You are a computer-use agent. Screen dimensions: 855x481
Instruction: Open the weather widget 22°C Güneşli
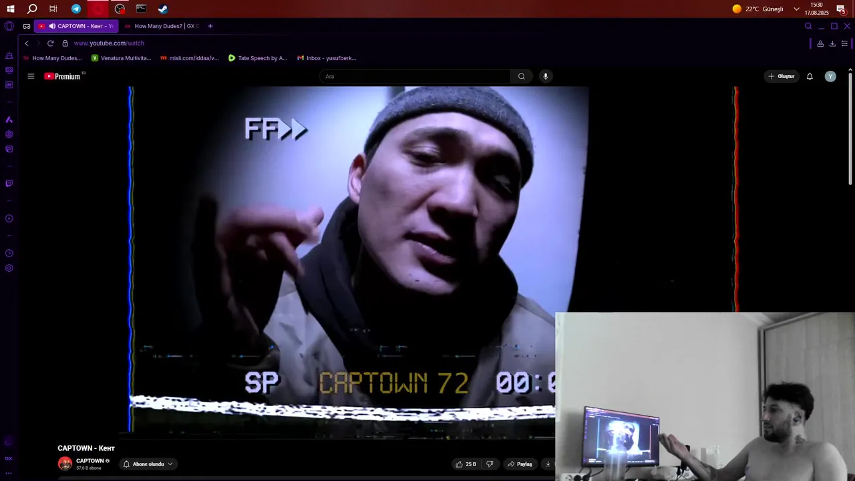757,9
